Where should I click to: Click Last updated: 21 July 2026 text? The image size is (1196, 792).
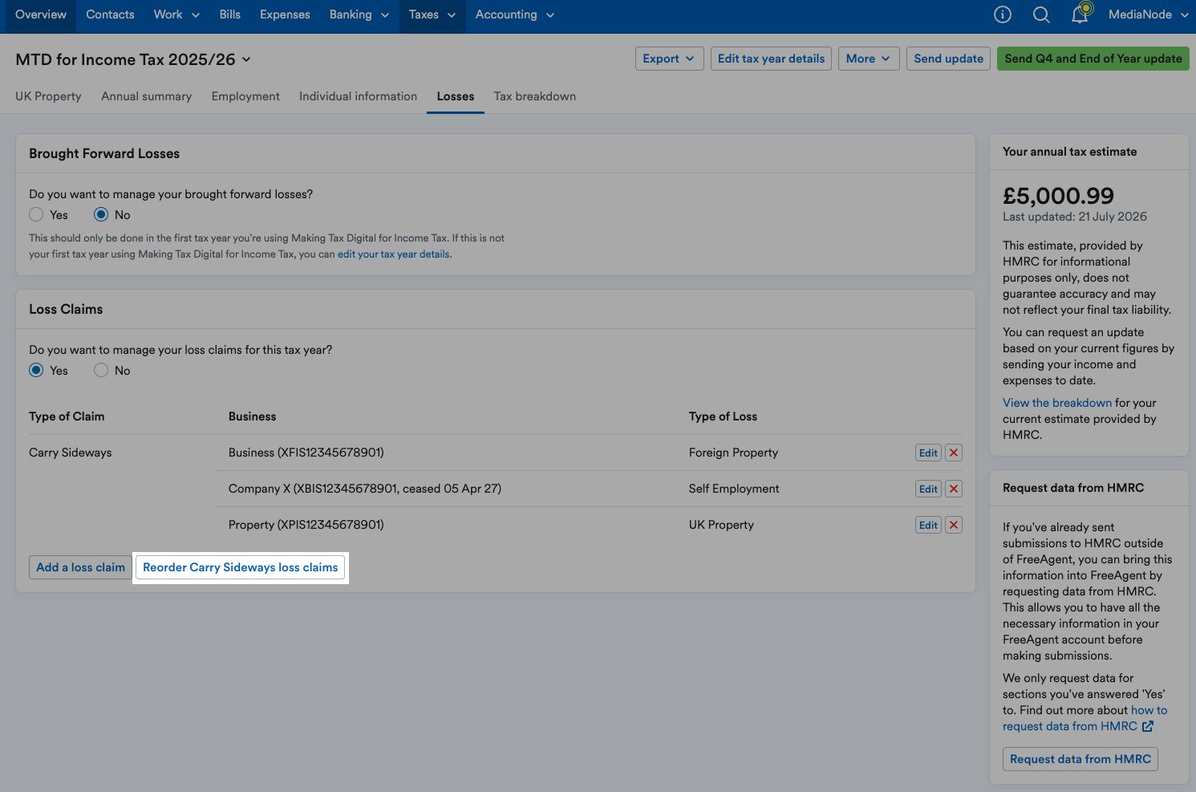pyautogui.click(x=1075, y=217)
